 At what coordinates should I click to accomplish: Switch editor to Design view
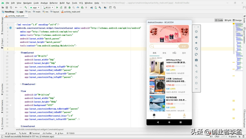point(237,20)
